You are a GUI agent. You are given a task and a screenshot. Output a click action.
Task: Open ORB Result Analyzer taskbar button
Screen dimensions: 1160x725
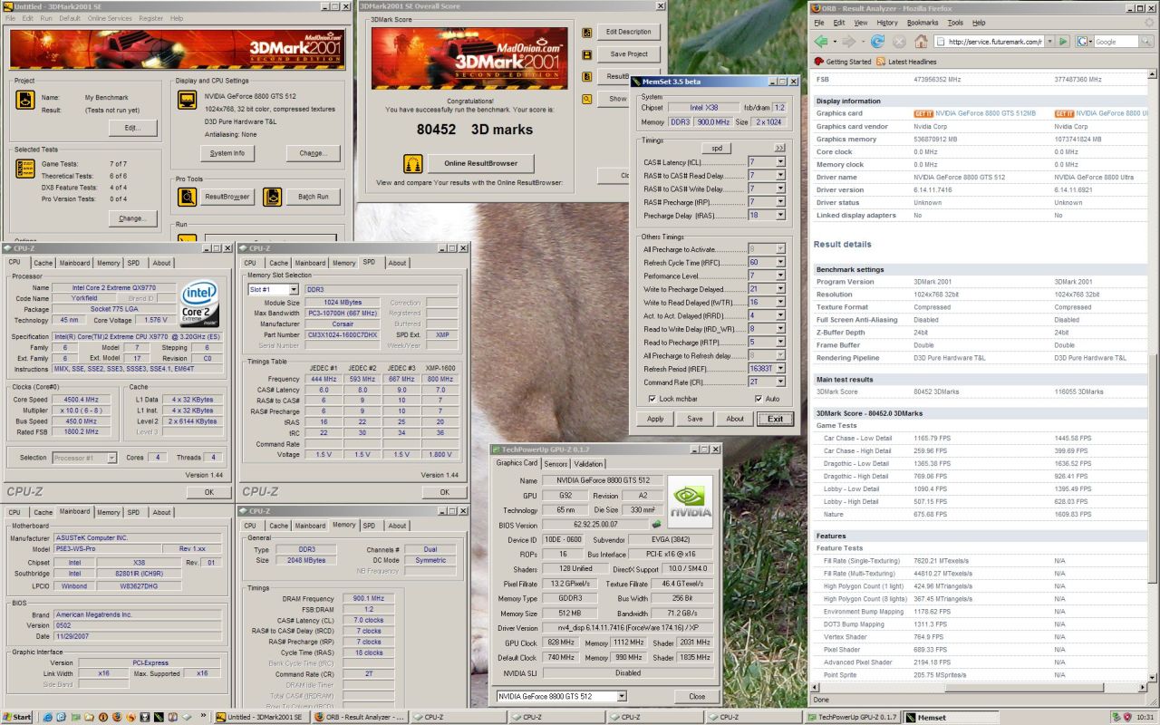[x=359, y=717]
